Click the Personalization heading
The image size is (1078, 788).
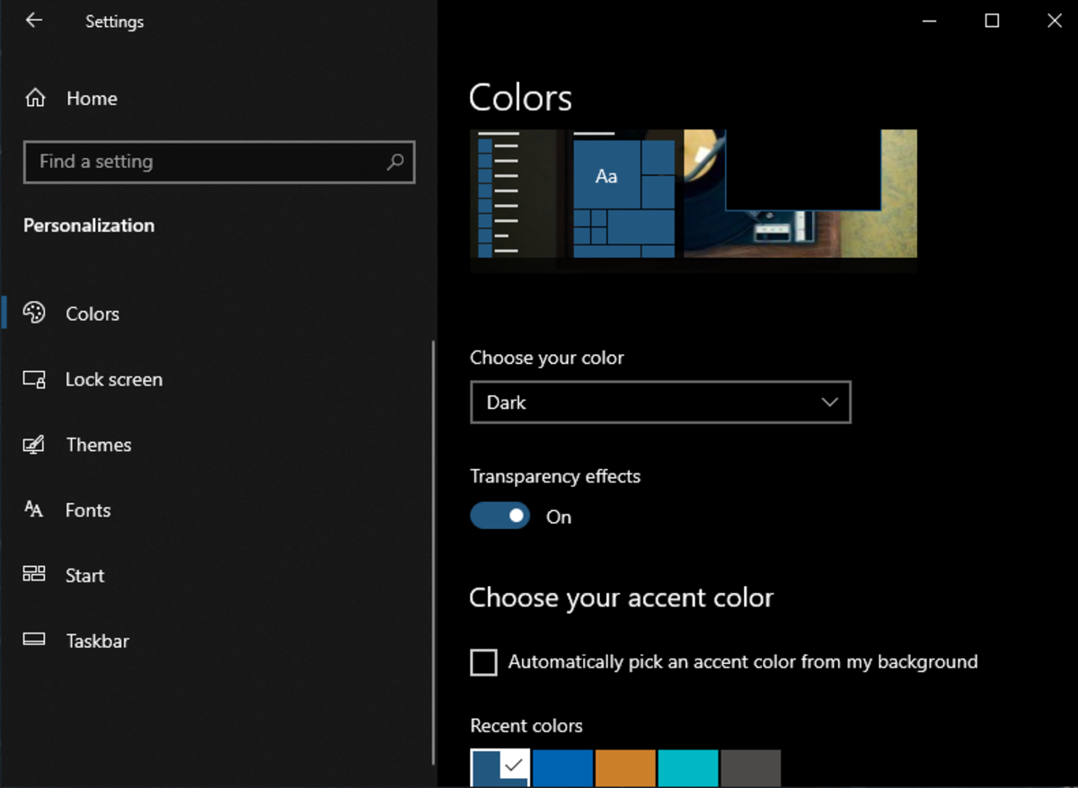point(88,225)
